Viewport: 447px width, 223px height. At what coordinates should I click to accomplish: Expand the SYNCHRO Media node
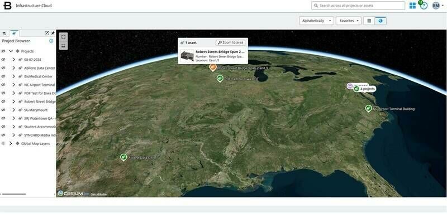pos(13,135)
